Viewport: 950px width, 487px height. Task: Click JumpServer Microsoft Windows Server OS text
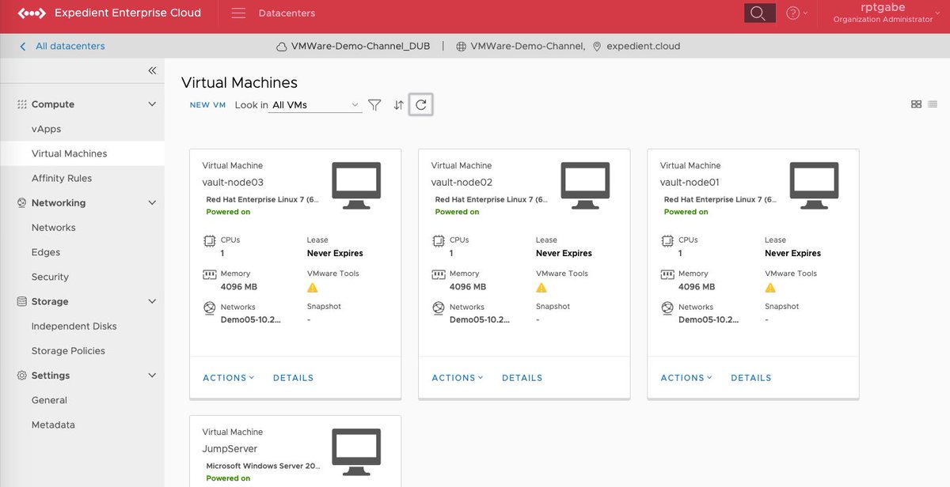(x=264, y=466)
